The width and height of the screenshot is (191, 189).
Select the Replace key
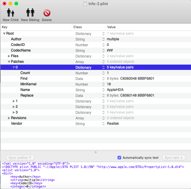point(27,95)
